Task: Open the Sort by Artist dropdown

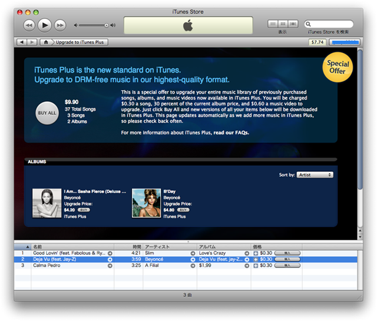Action: coord(315,175)
